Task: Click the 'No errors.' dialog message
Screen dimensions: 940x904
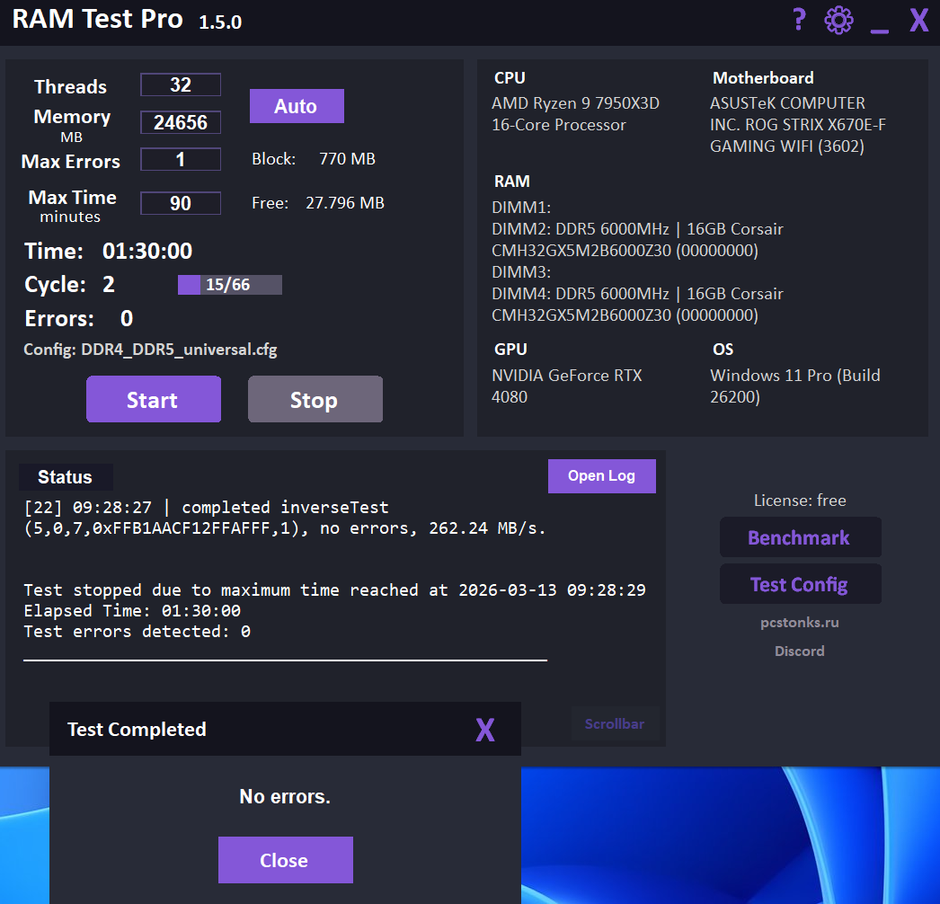Action: click(285, 797)
